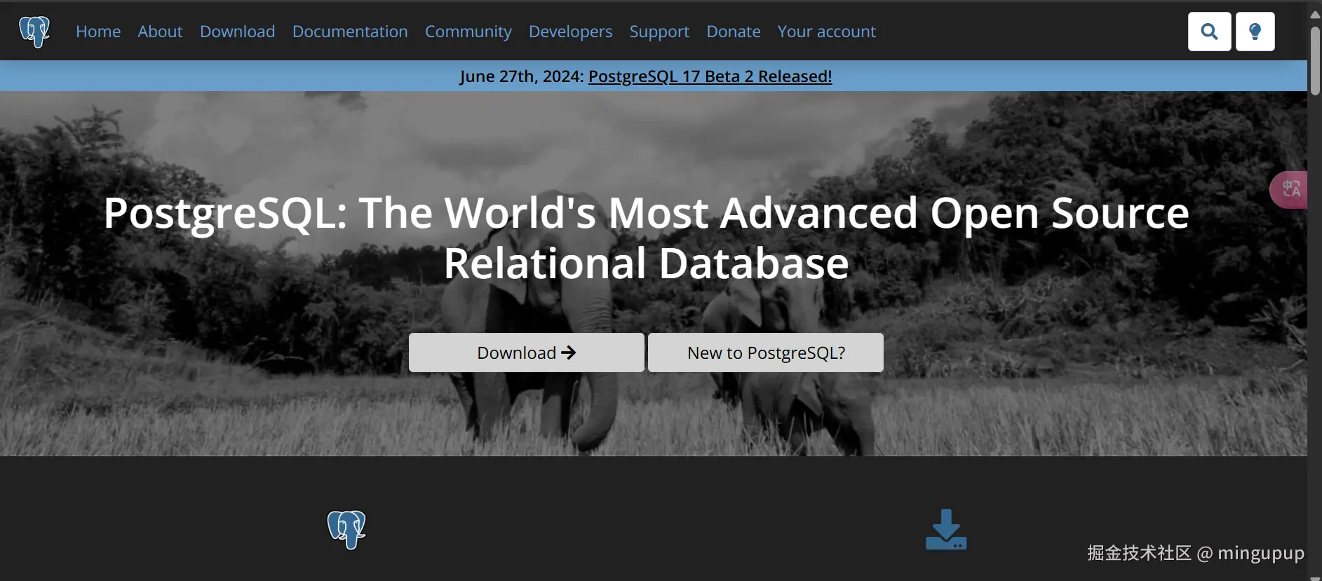Open the site search icon button
Viewport: 1322px width, 581px height.
(1209, 32)
